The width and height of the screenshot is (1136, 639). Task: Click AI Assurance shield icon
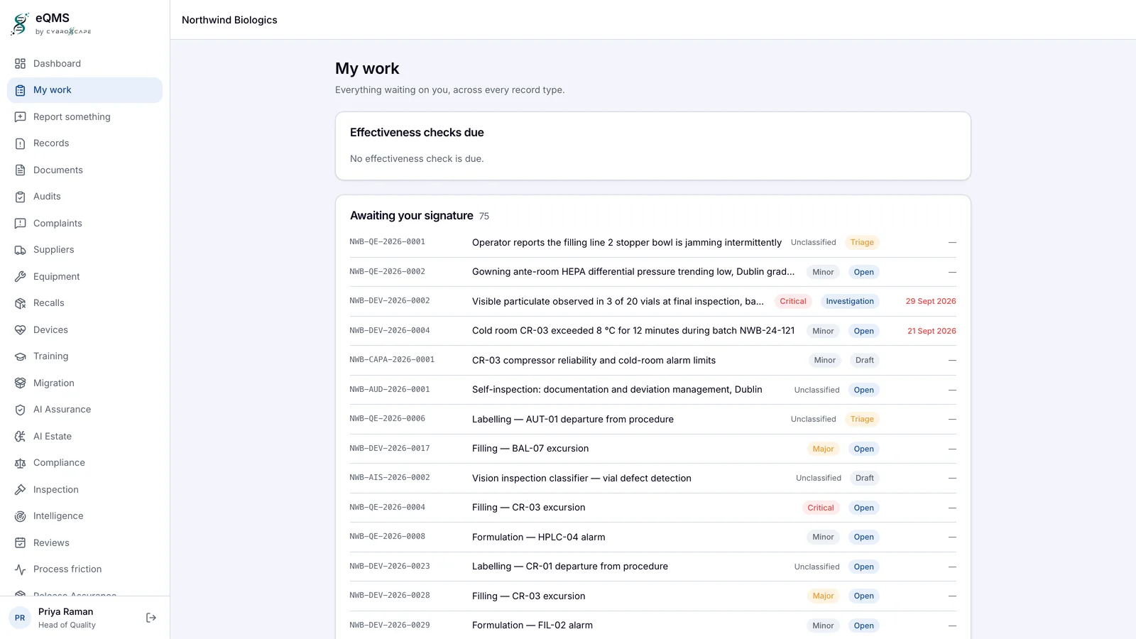[x=20, y=410]
